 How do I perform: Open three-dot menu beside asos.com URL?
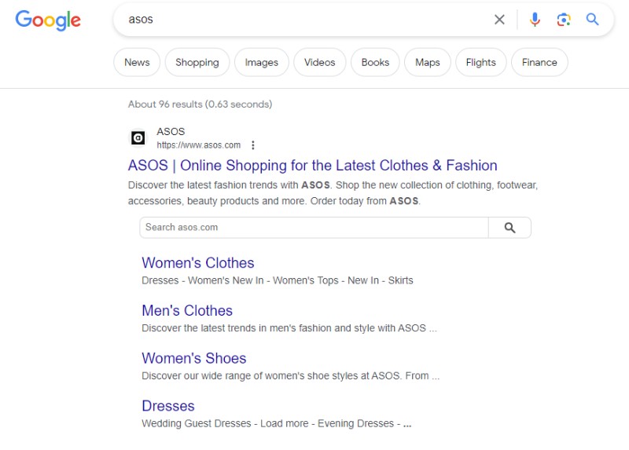pos(252,145)
